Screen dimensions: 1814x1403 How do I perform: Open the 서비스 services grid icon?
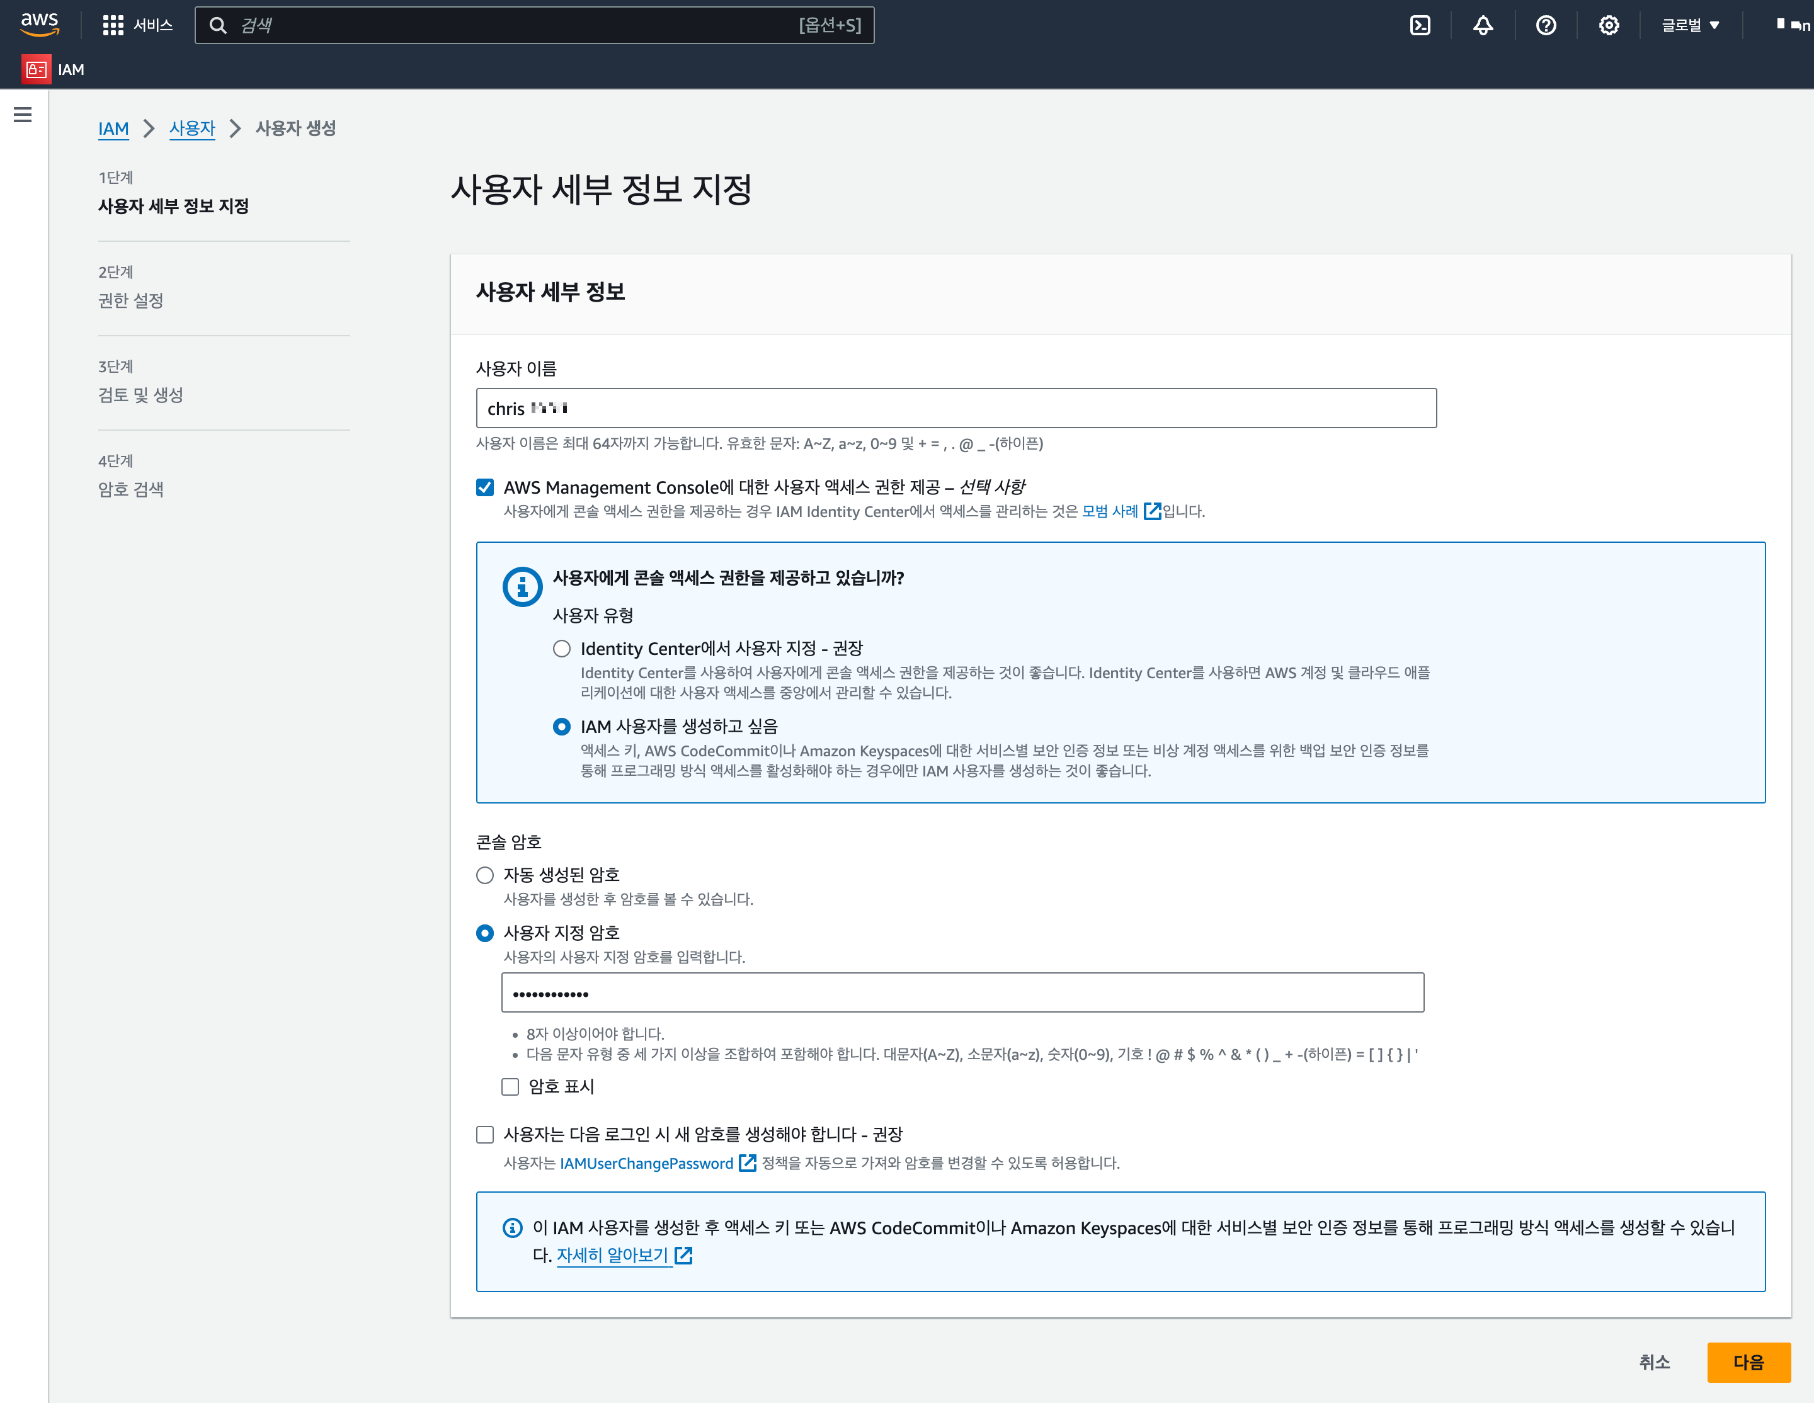pos(113,26)
